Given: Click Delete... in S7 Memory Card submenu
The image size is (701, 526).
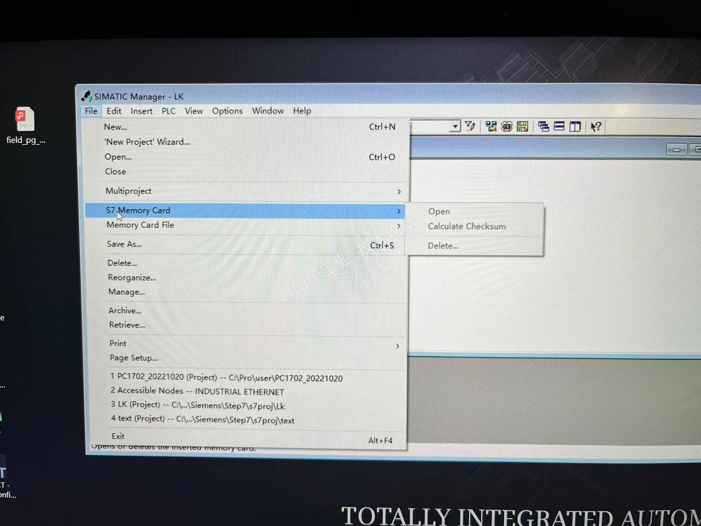Looking at the screenshot, I should pyautogui.click(x=475, y=246).
